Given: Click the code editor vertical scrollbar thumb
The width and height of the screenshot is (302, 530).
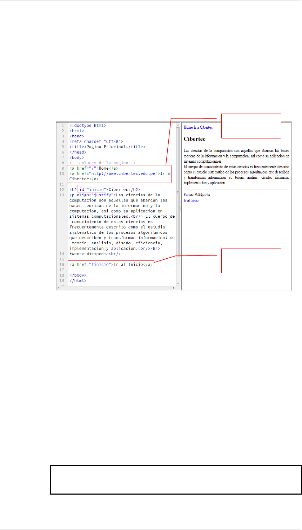Looking at the screenshot, I should coord(178,192).
